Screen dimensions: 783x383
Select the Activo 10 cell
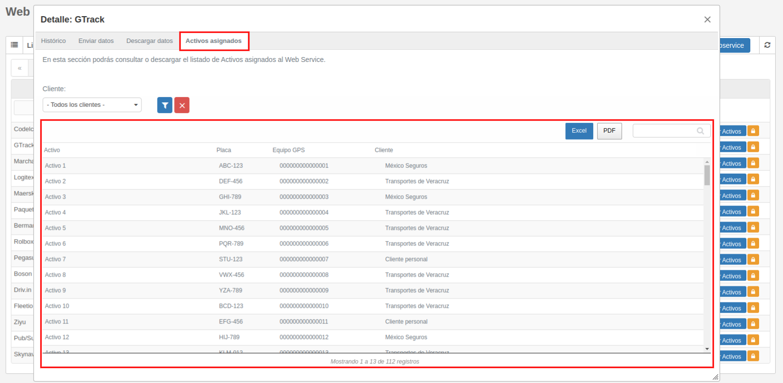[57, 306]
